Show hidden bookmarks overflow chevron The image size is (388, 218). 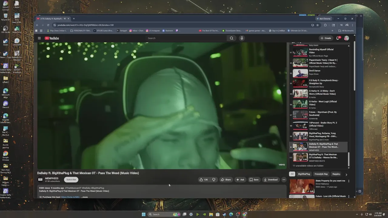(x=332, y=31)
